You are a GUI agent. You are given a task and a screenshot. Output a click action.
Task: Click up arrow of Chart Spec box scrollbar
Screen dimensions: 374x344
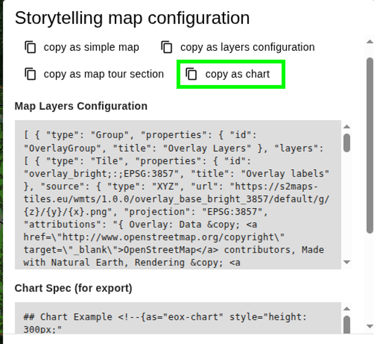pyautogui.click(x=347, y=309)
